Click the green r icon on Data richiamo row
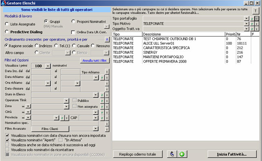Image resolution: width=262 pixels, height=161 pixels. coord(102,78)
